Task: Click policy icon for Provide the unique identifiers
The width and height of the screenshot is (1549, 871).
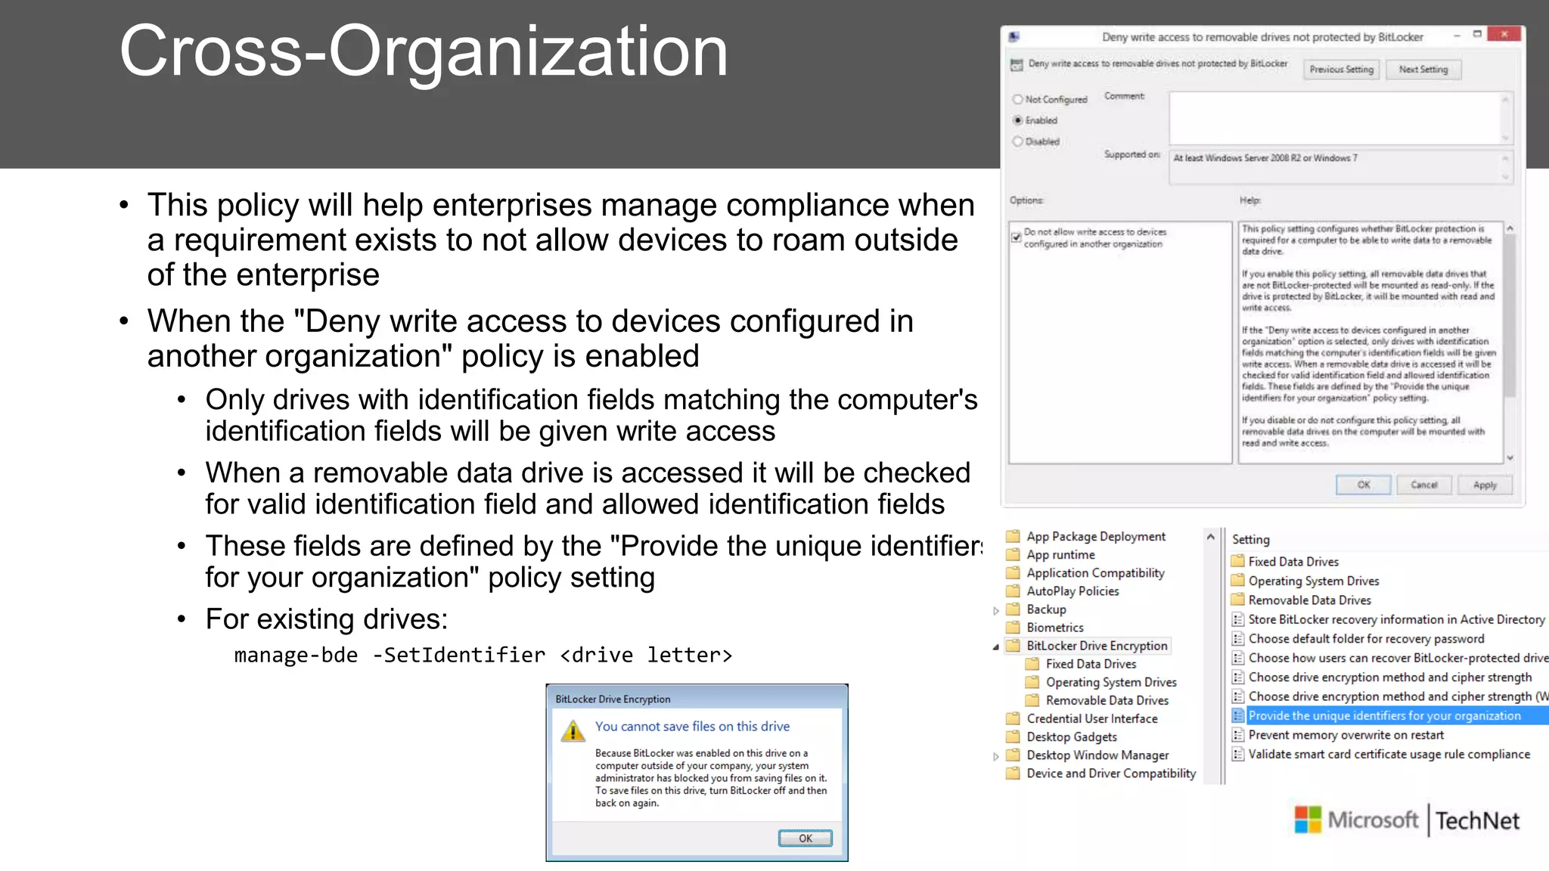Action: (1238, 715)
